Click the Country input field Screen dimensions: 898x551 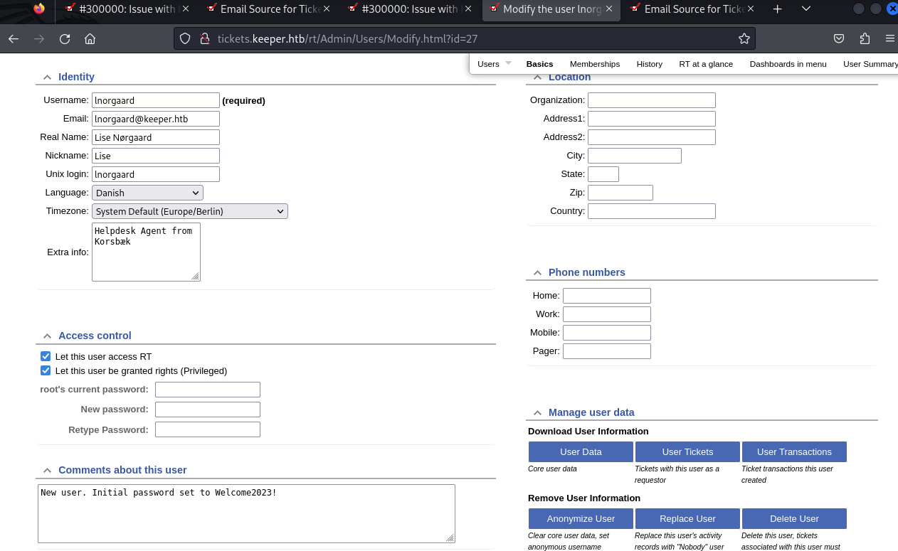(x=652, y=211)
